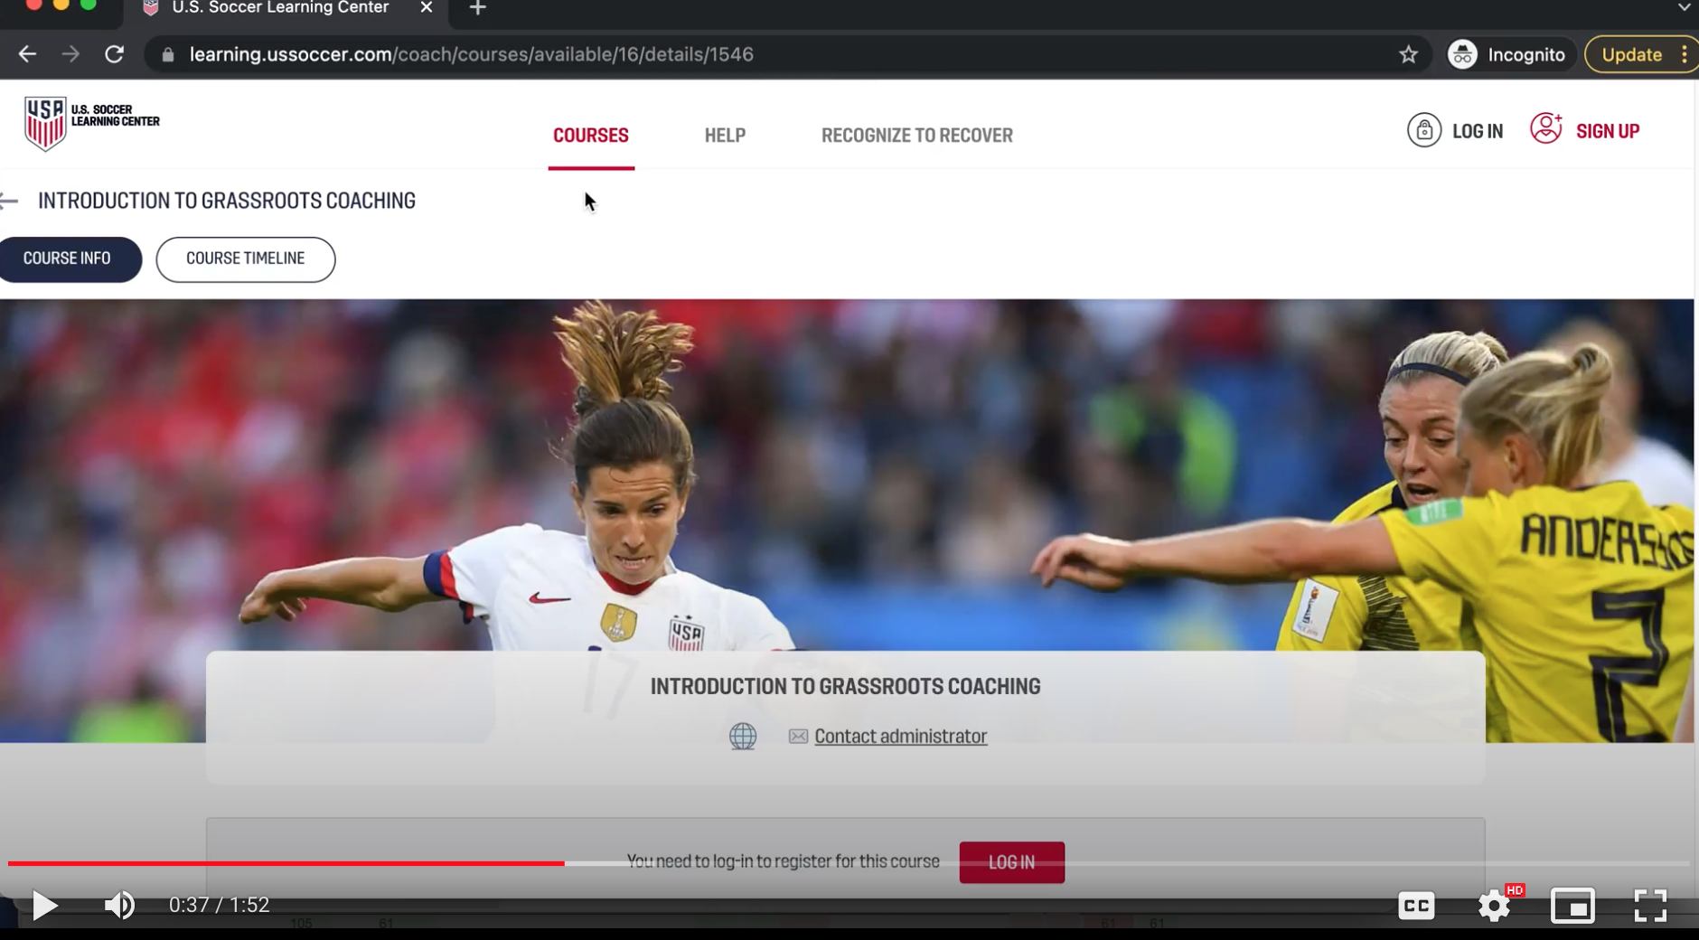This screenshot has width=1699, height=940.
Task: Go back using the browser back arrow
Action: (27, 54)
